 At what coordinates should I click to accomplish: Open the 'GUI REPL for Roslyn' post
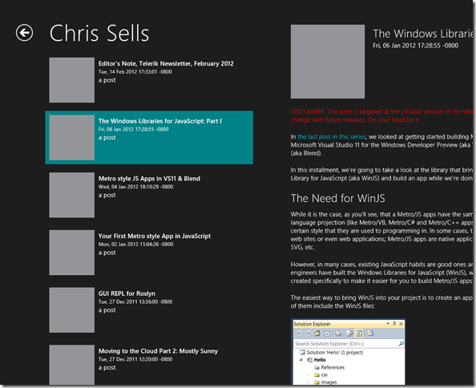149,310
